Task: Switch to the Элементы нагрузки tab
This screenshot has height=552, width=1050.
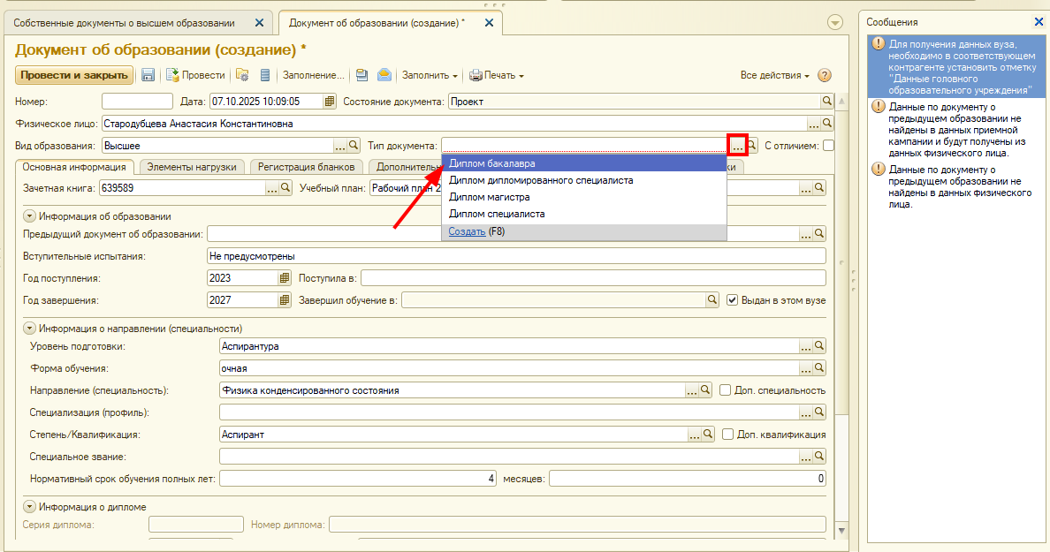Action: 191,166
